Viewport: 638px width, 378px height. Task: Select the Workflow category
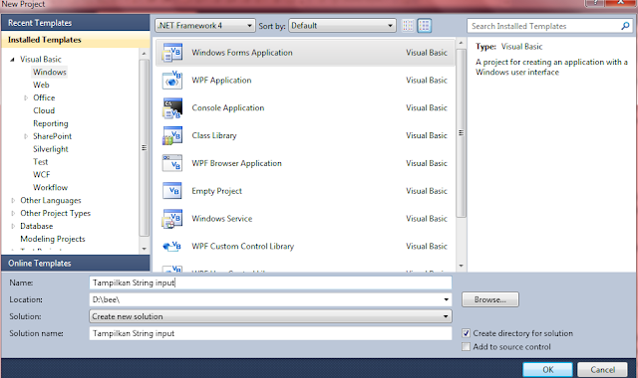[x=51, y=188]
